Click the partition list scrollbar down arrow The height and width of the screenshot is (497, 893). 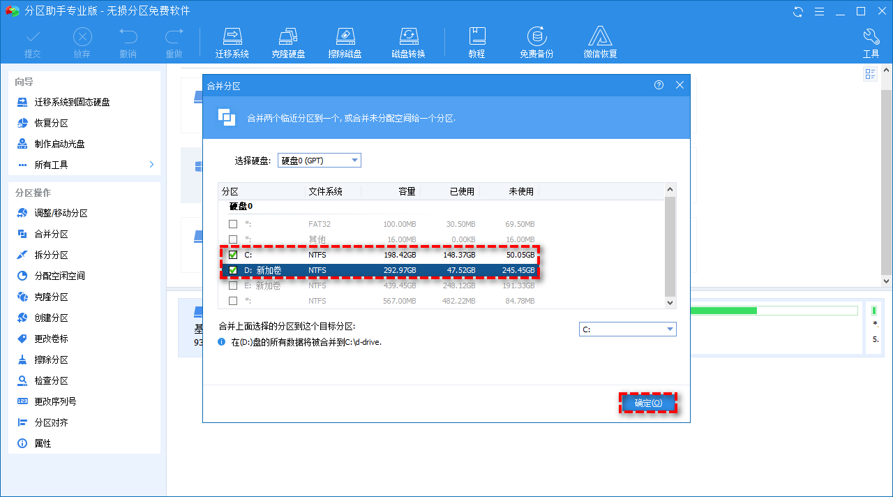coord(669,302)
